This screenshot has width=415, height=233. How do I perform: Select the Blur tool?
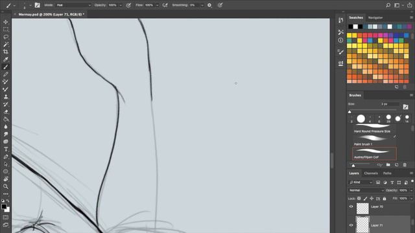tap(6, 127)
